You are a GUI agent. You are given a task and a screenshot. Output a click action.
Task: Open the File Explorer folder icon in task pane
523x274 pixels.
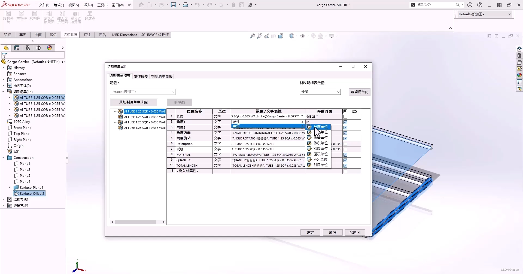pos(519,62)
